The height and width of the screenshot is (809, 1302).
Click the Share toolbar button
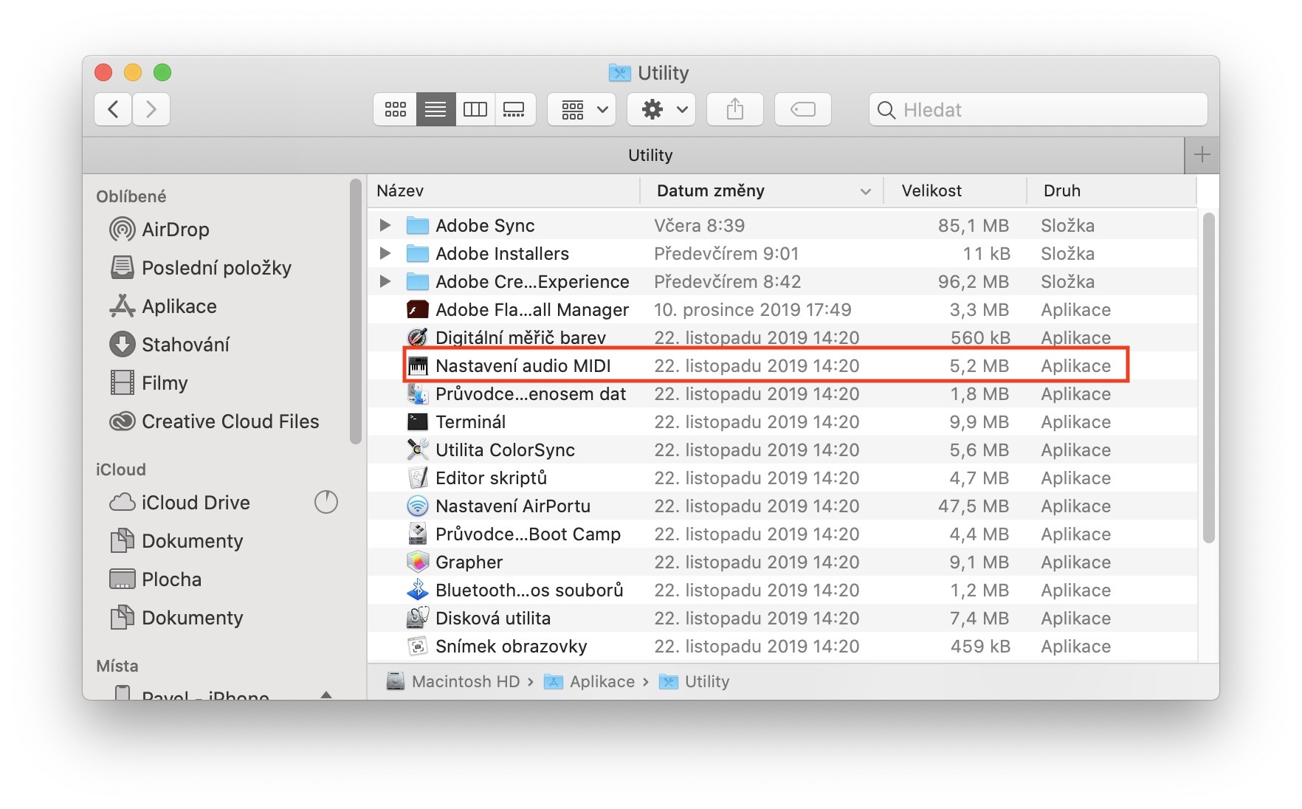point(734,109)
